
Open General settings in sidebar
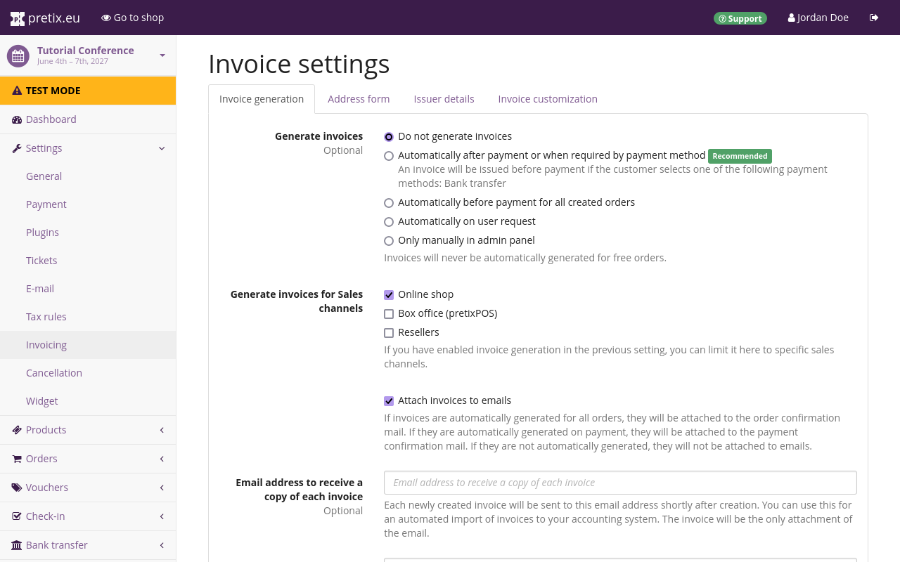coord(88,176)
